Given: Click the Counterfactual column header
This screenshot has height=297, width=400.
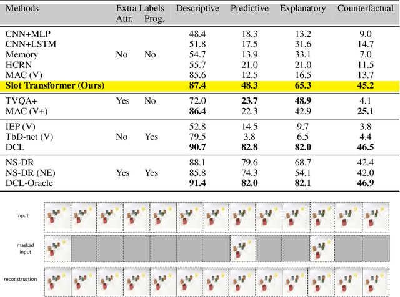Looking at the screenshot, I should point(366,8).
